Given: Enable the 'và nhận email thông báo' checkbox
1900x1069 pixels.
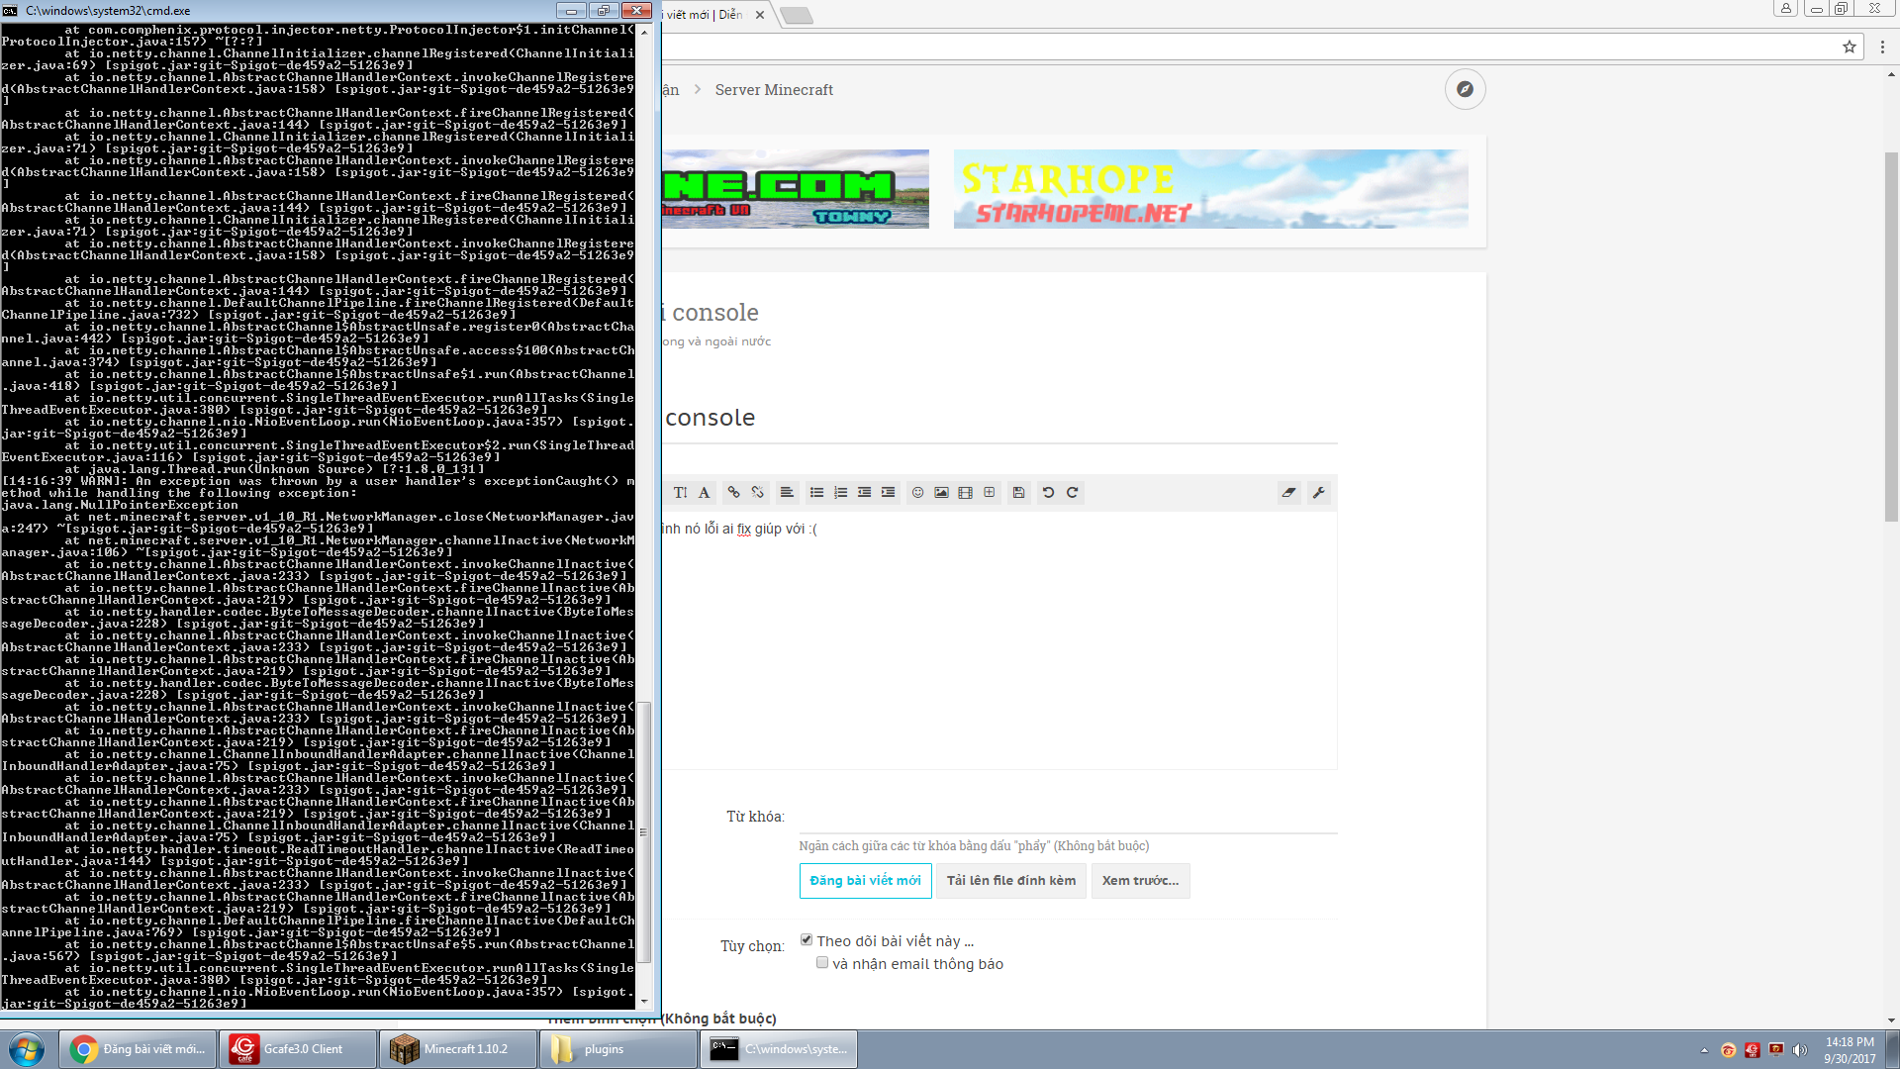Looking at the screenshot, I should point(822,962).
